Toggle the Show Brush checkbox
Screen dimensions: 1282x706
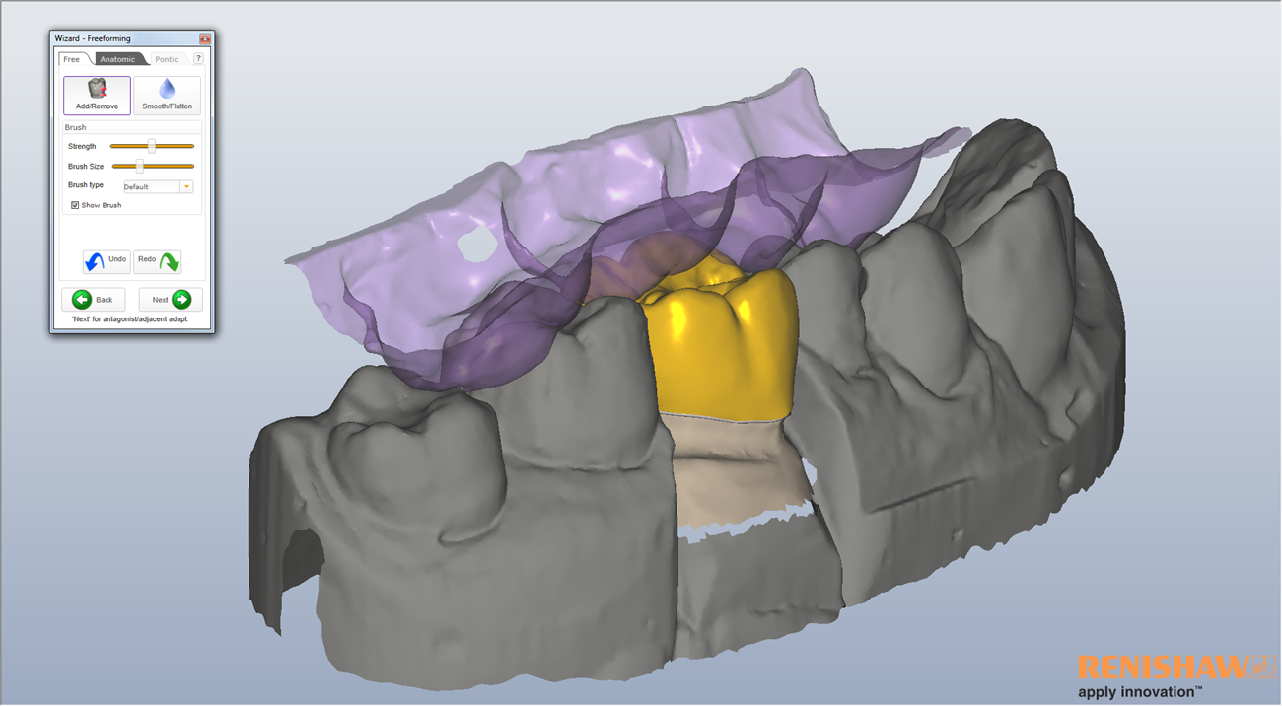tap(75, 205)
